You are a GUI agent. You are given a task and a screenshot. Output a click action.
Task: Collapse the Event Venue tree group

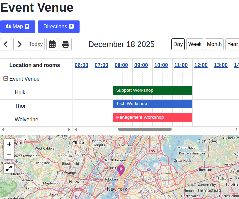tap(5, 79)
